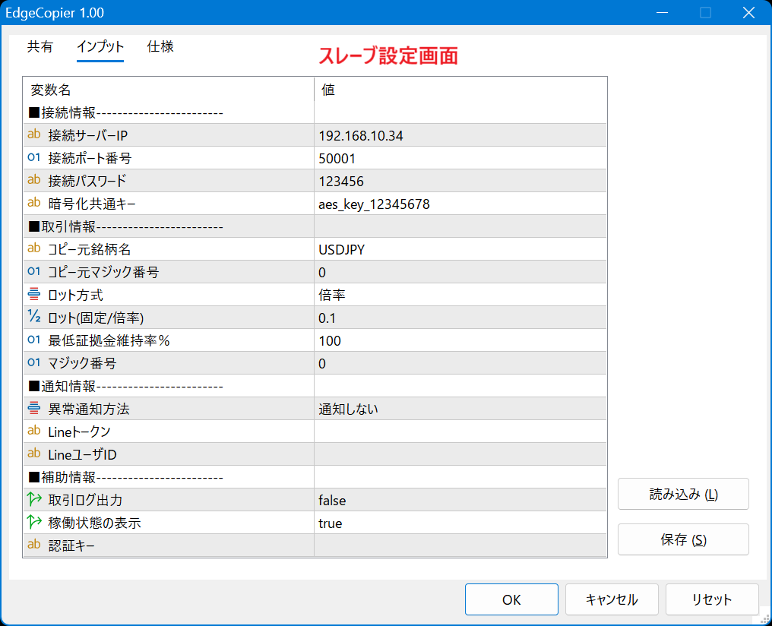This screenshot has width=772, height=626.
Task: Click the 01 icon beside 接続ポート番号
Action: (x=34, y=157)
